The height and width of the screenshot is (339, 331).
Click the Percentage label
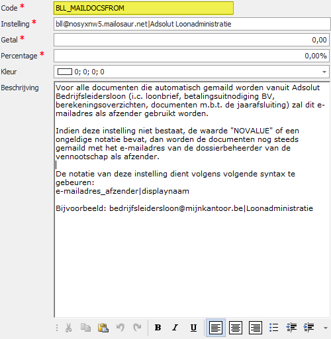tap(19, 56)
